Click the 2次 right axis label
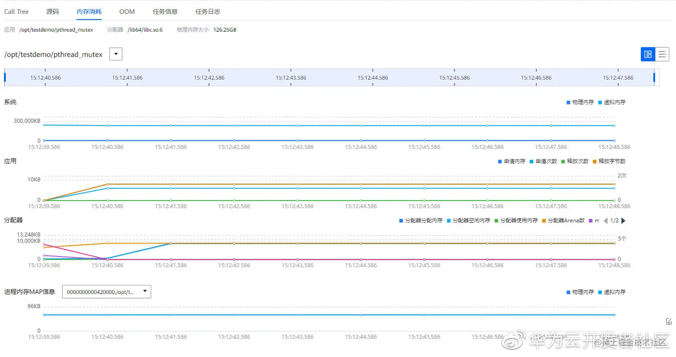The image size is (676, 357). pos(622,176)
